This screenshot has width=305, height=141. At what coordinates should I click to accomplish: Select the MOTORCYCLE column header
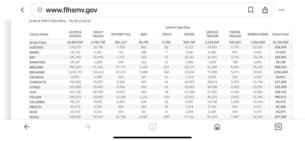[x=121, y=34]
